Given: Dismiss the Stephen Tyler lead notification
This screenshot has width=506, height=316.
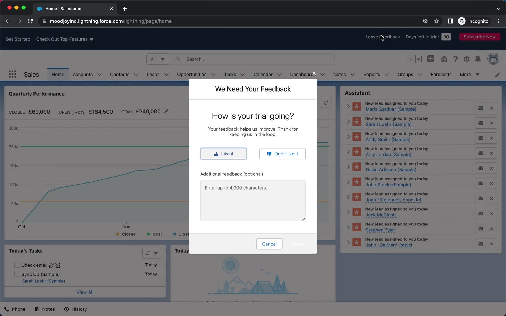Looking at the screenshot, I should (492, 229).
